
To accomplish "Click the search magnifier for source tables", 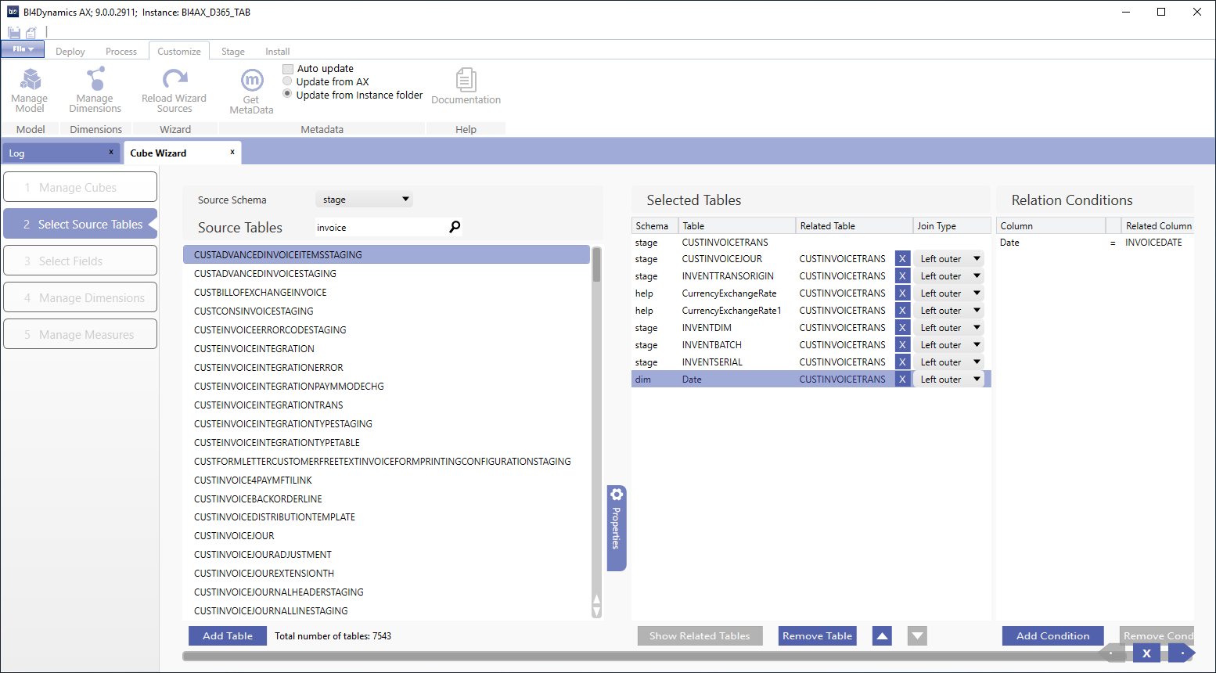I will (x=455, y=227).
